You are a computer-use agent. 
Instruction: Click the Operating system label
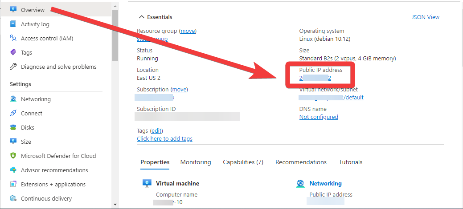point(322,31)
